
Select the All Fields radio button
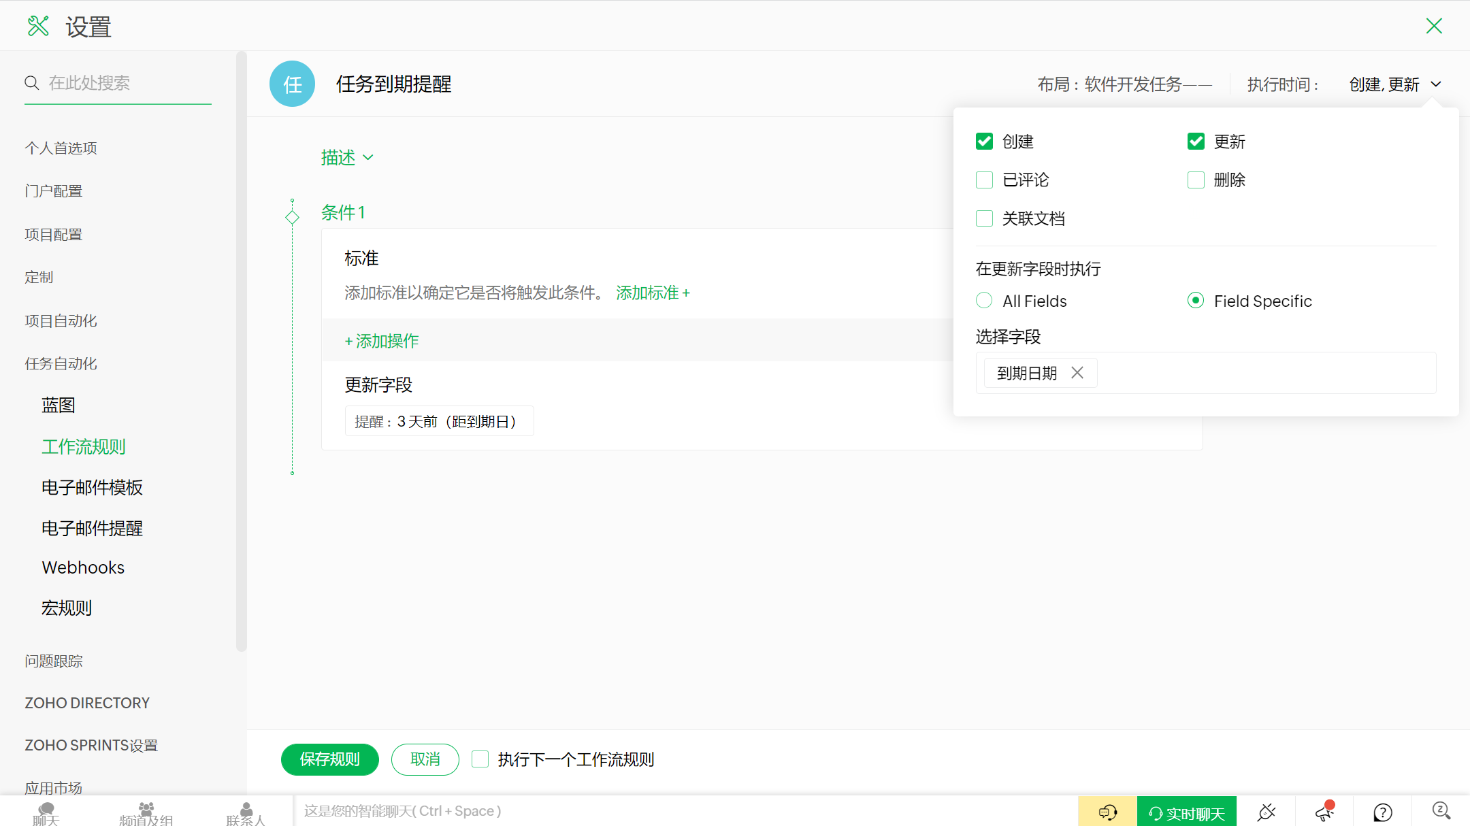coord(984,301)
